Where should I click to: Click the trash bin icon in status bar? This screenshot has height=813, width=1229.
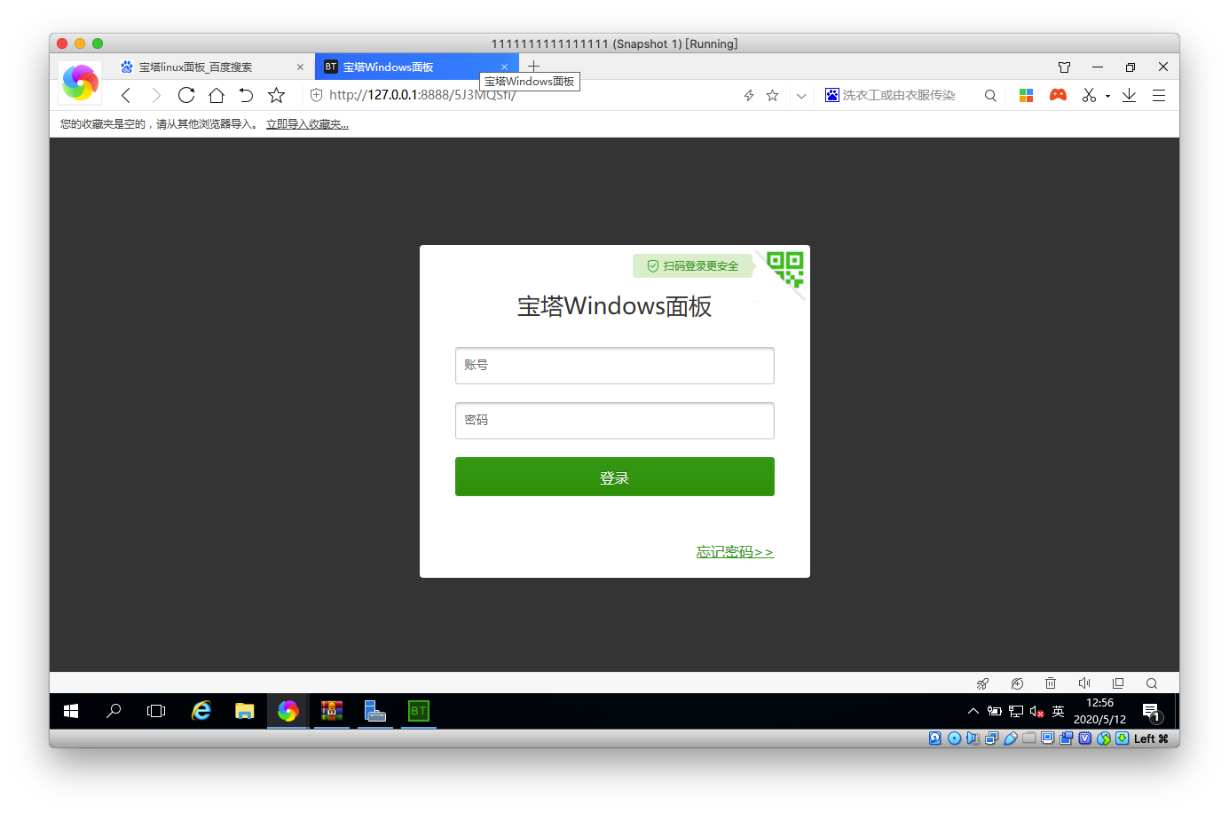tap(1051, 683)
